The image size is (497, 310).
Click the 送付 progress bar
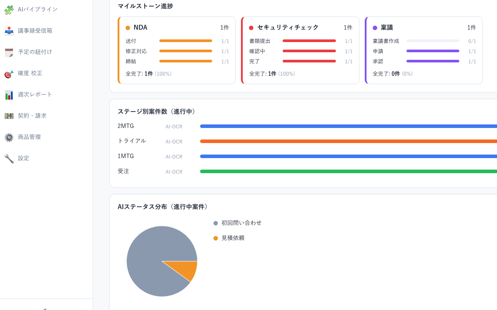(x=186, y=41)
